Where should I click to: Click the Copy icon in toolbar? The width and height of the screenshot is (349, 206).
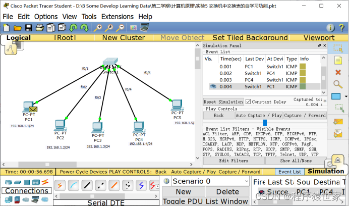pos(51,28)
